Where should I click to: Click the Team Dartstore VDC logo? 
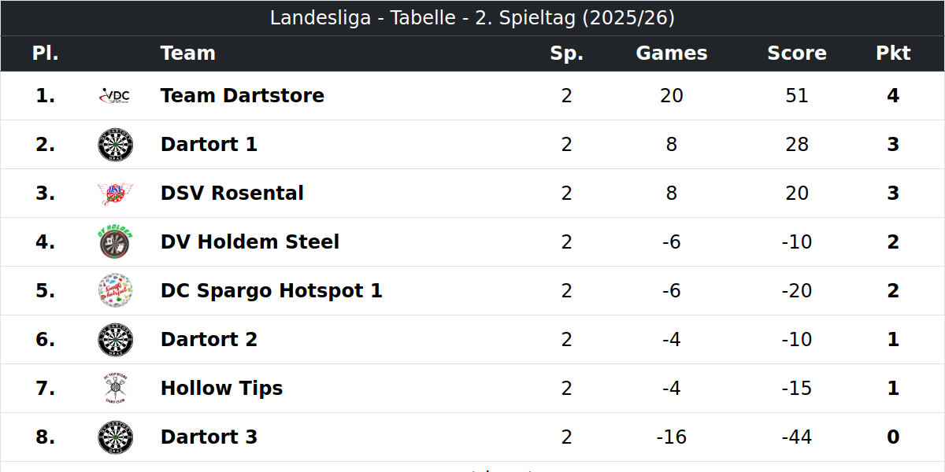coord(115,96)
